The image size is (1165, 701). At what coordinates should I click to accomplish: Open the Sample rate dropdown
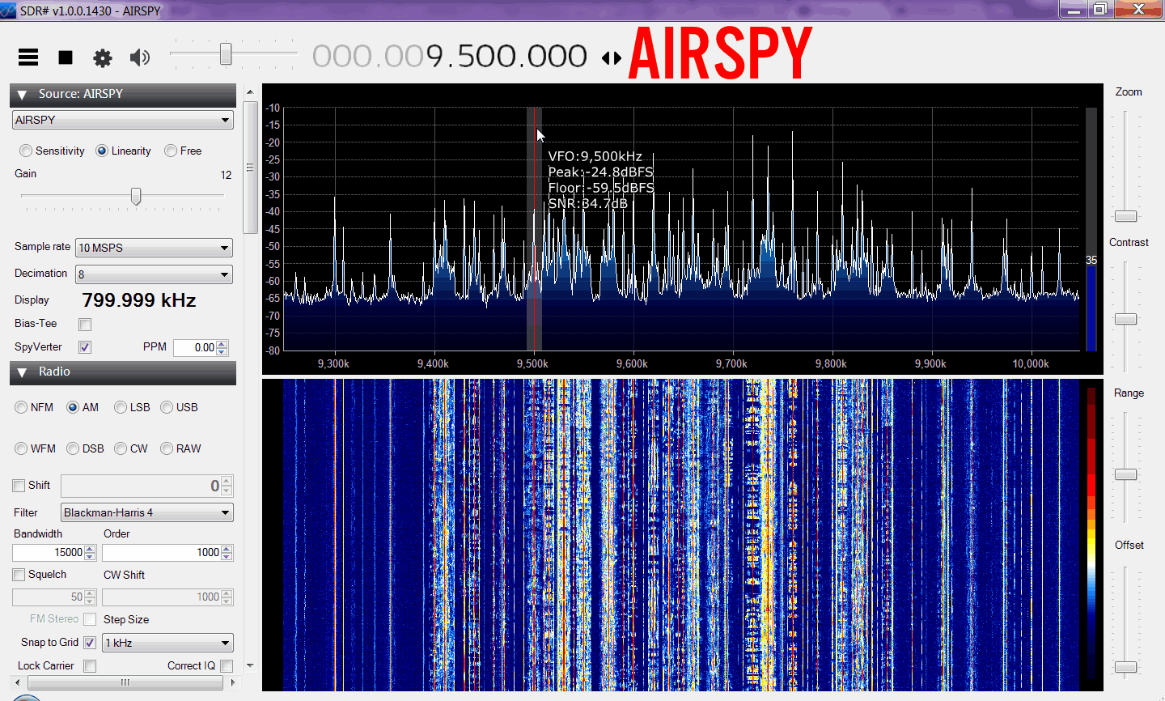[154, 248]
